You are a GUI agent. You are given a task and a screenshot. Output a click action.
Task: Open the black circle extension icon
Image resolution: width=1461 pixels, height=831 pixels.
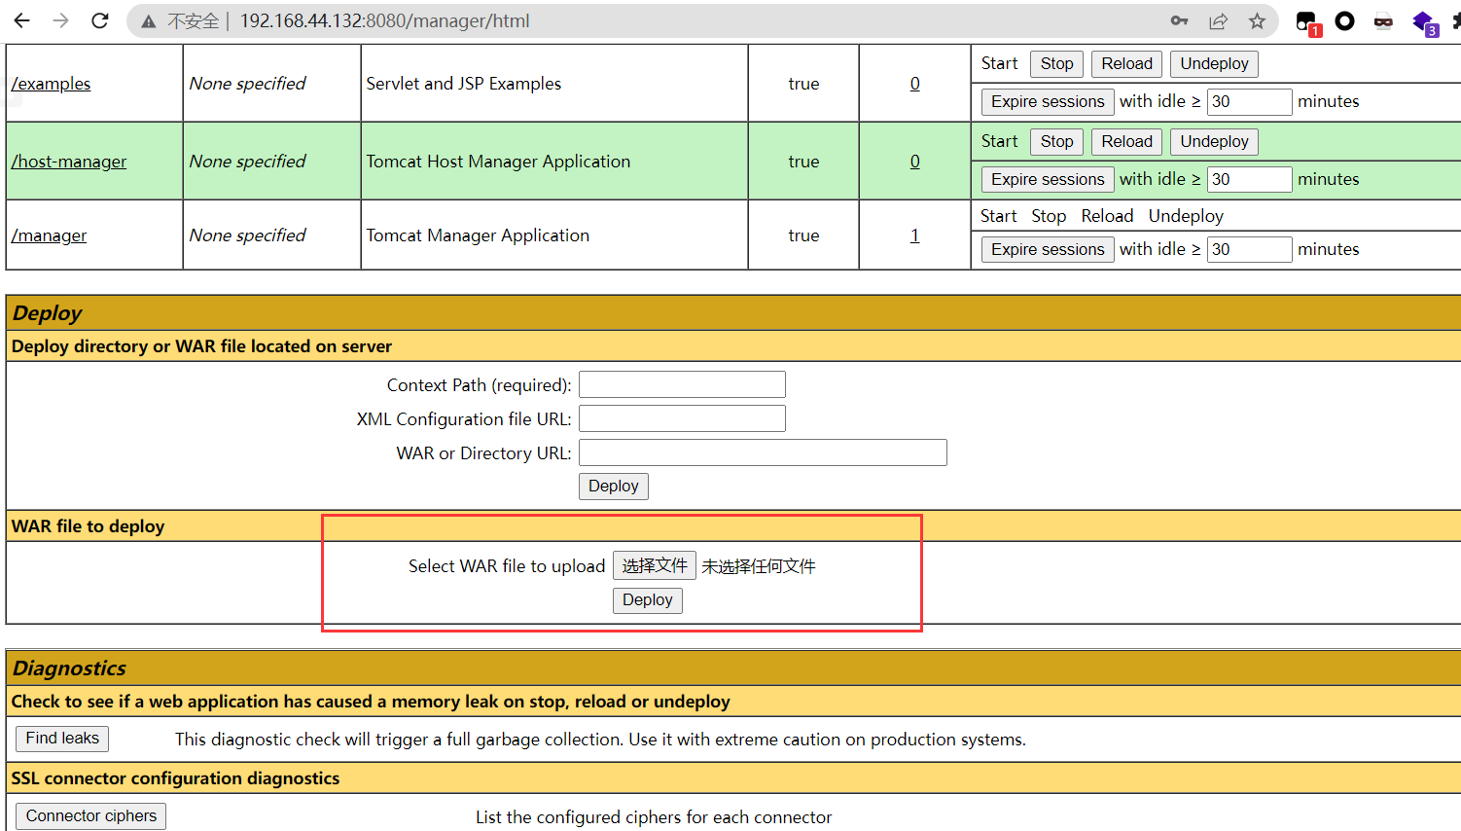1344,20
